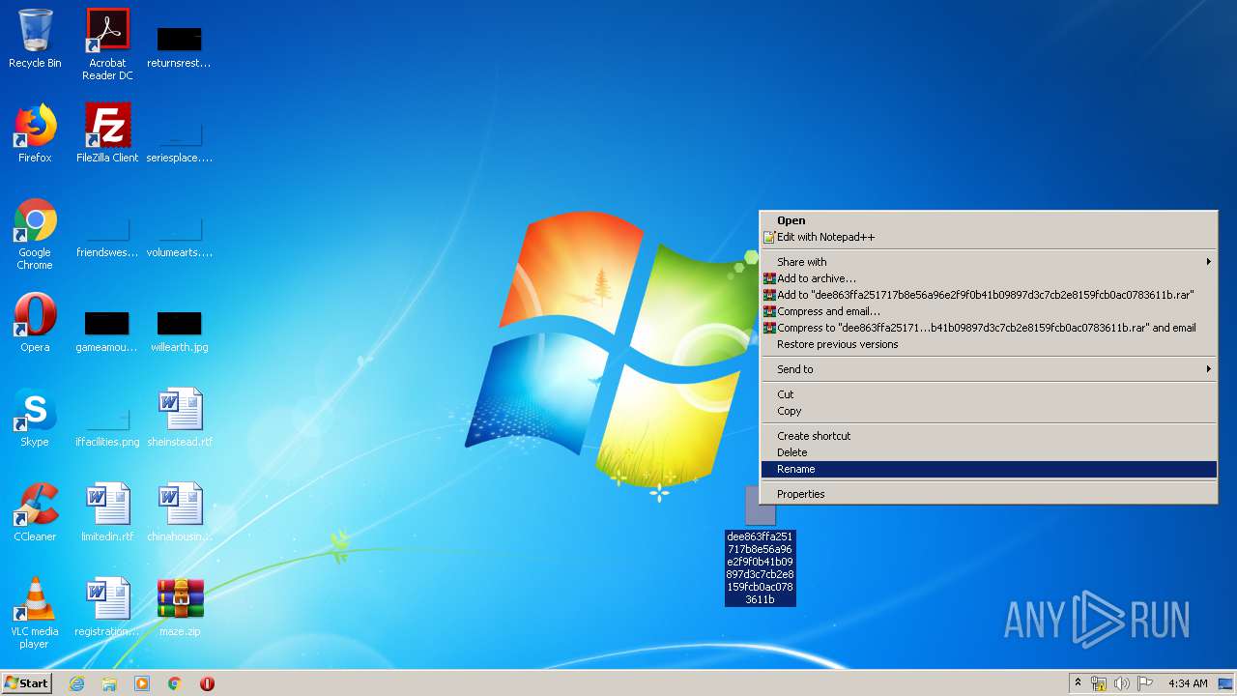Launch Internet Explorer from the taskbar
Screen dimensions: 1237x696
pyautogui.click(x=76, y=683)
